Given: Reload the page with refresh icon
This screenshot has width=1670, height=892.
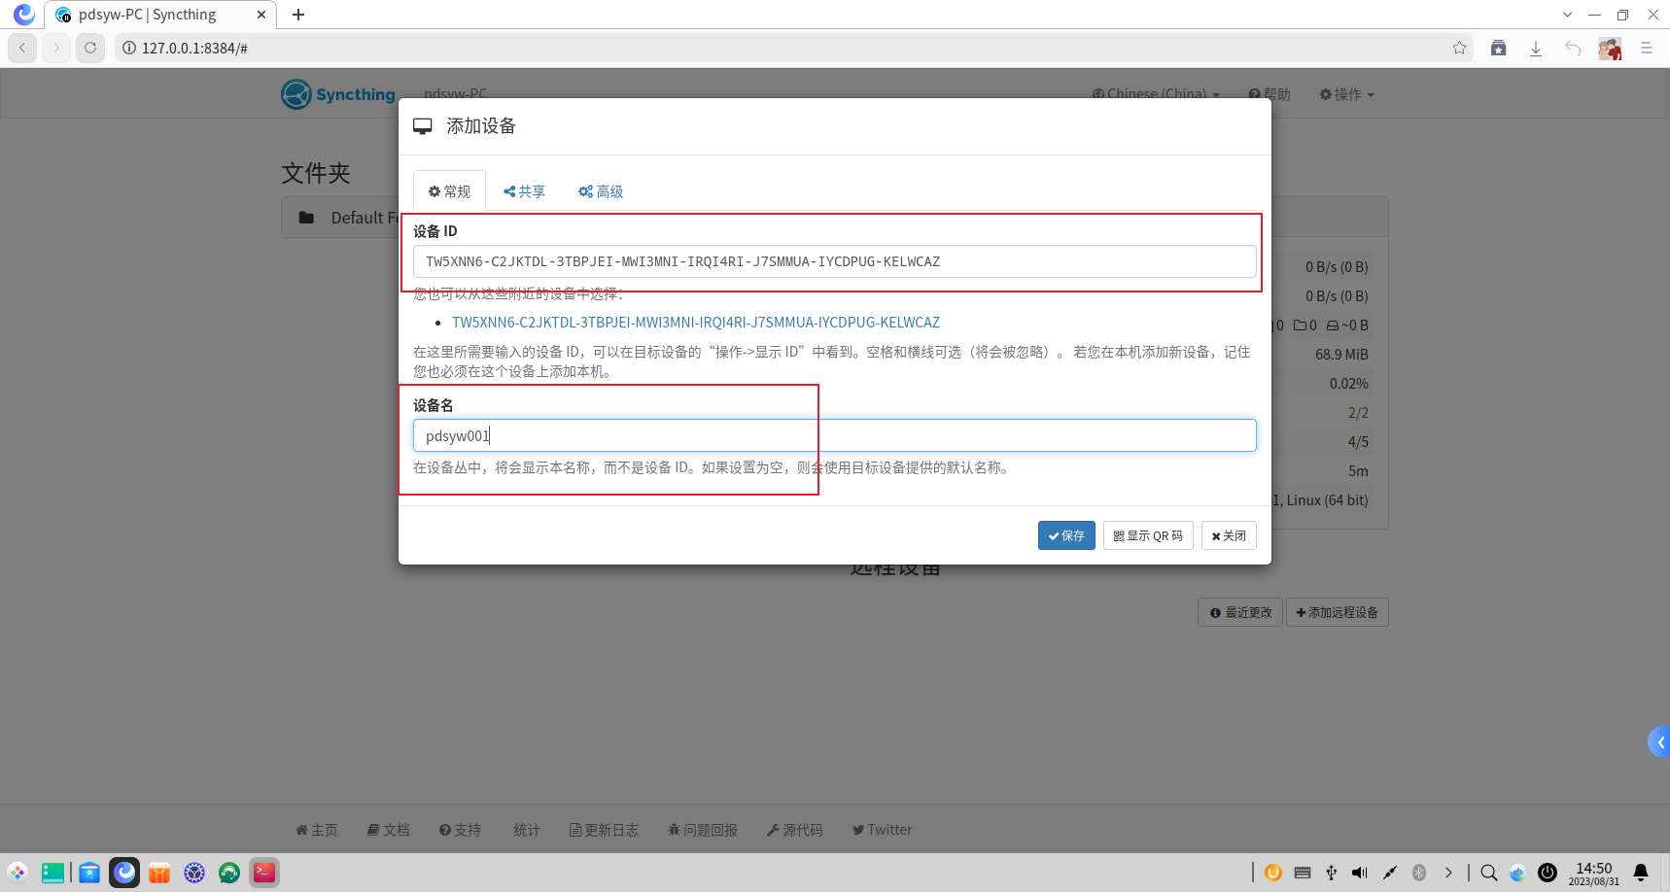Looking at the screenshot, I should tap(90, 48).
